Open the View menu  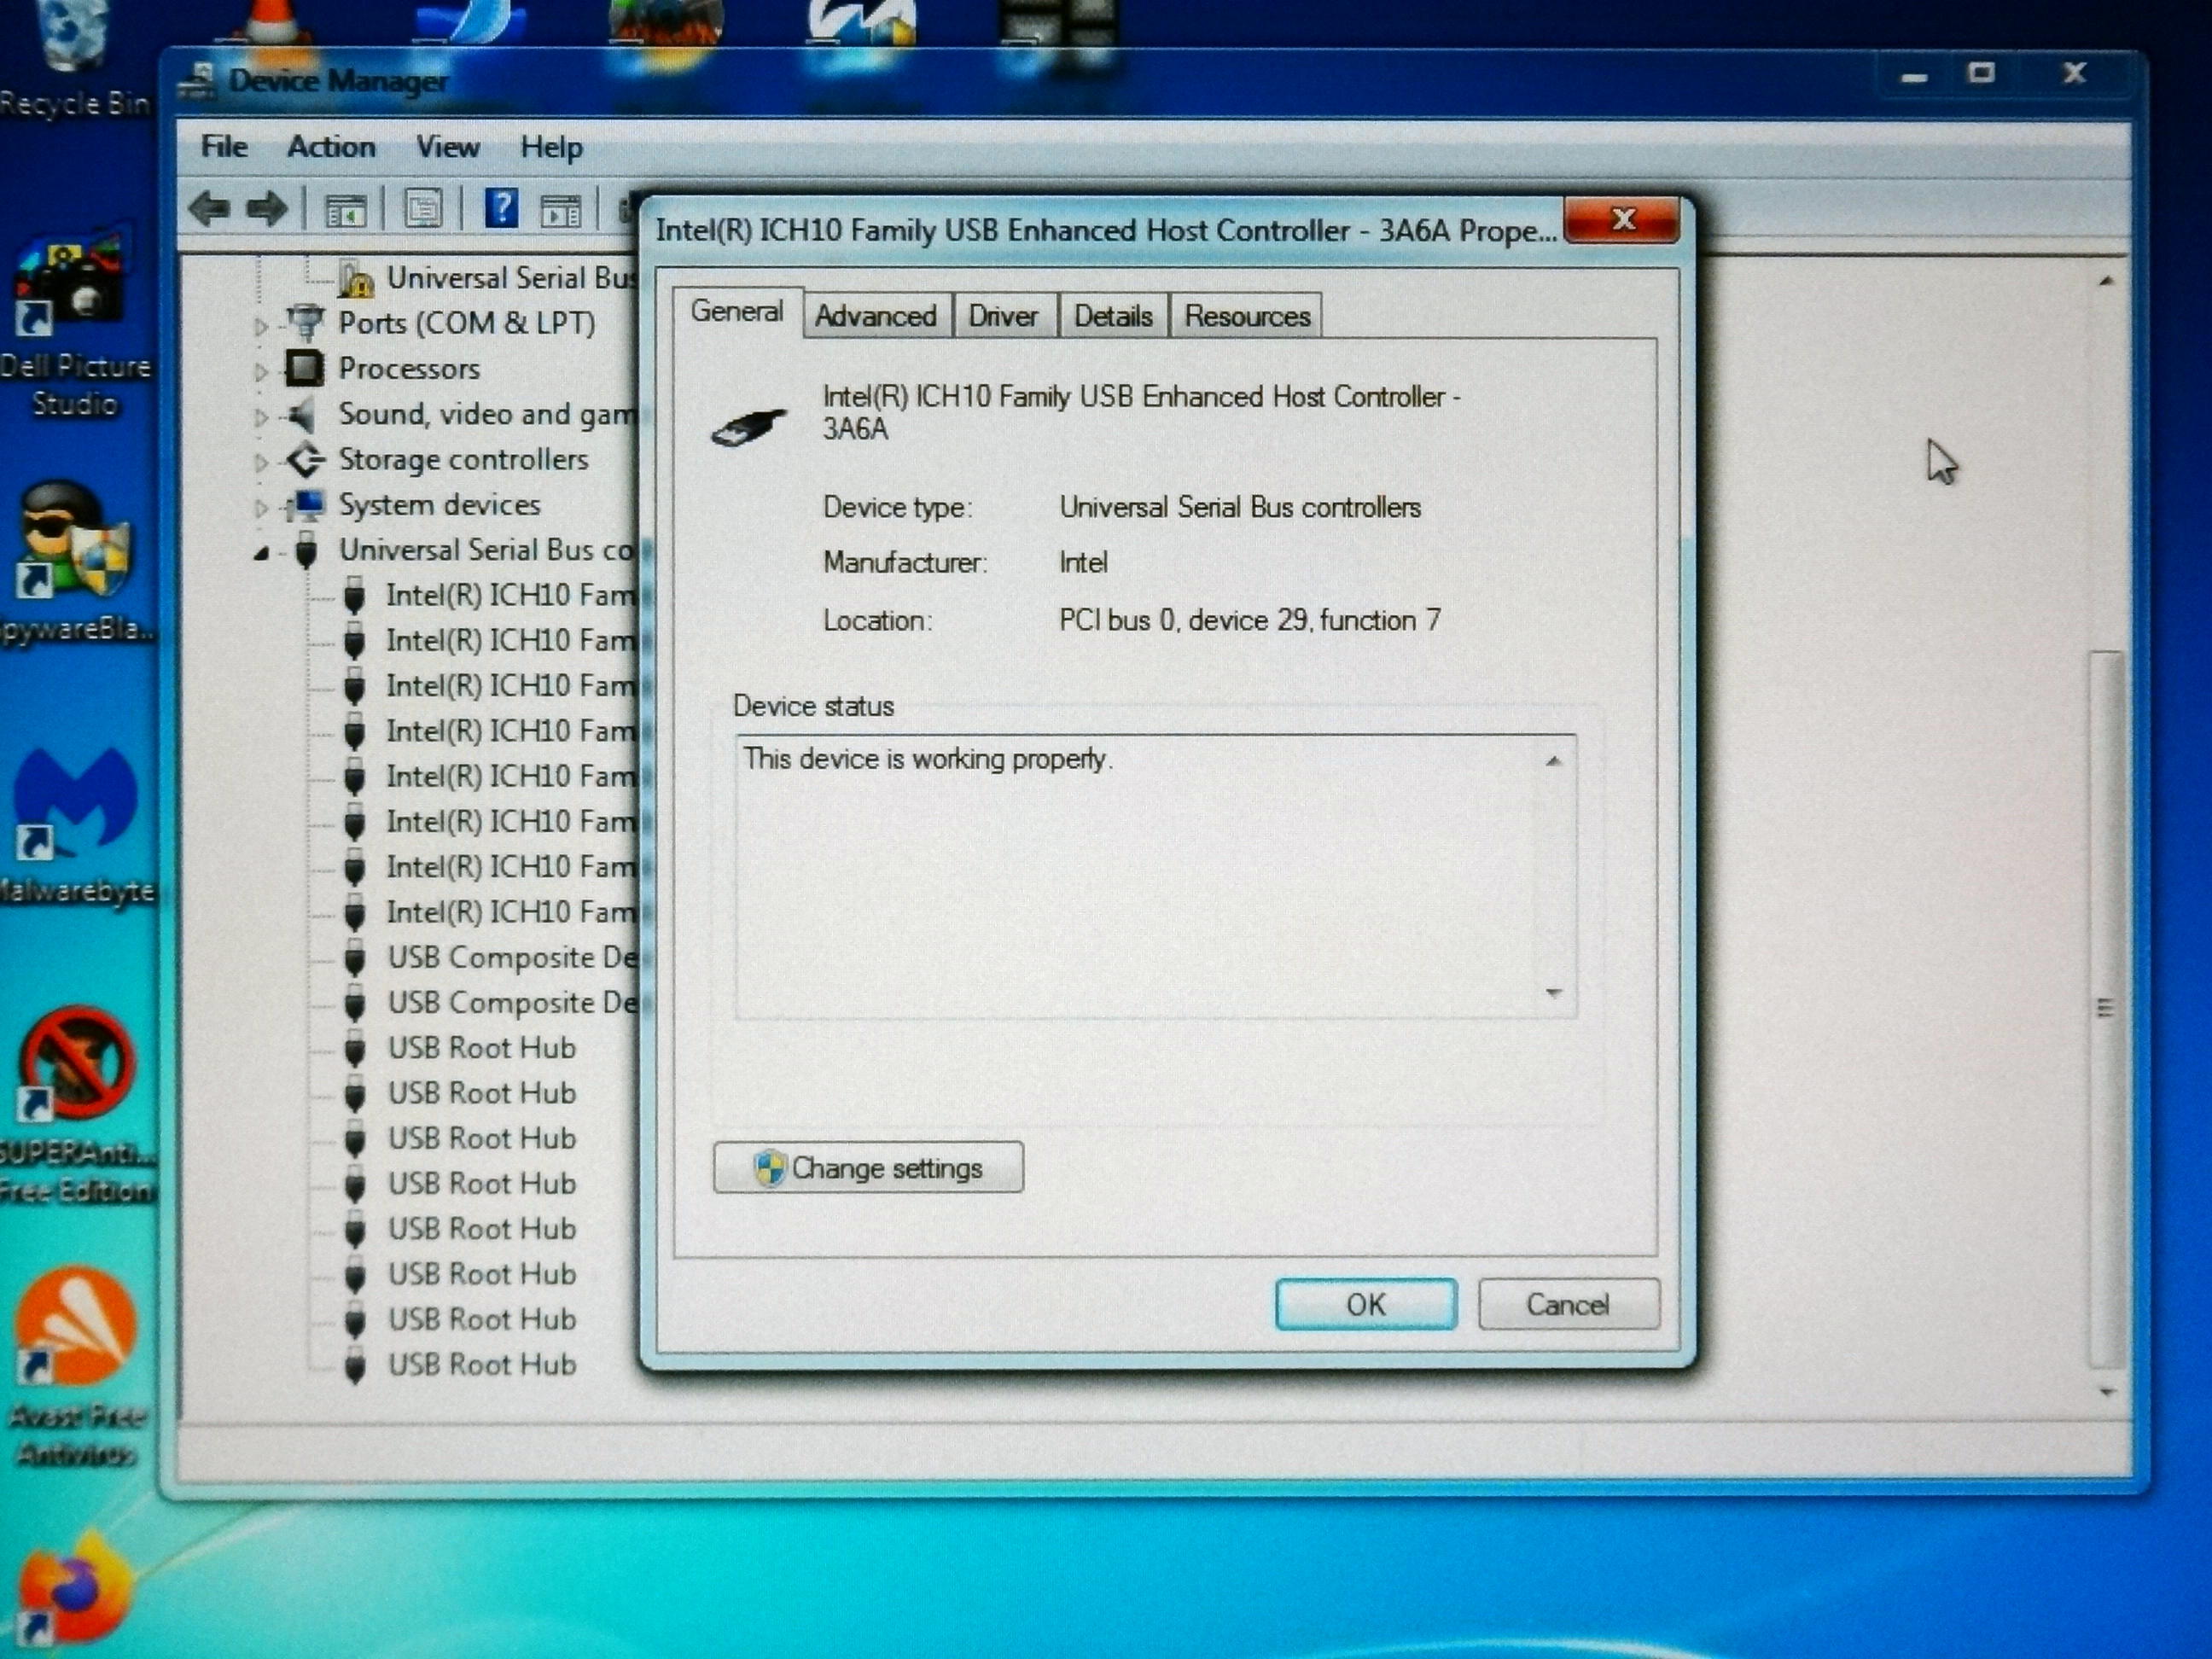coord(447,147)
